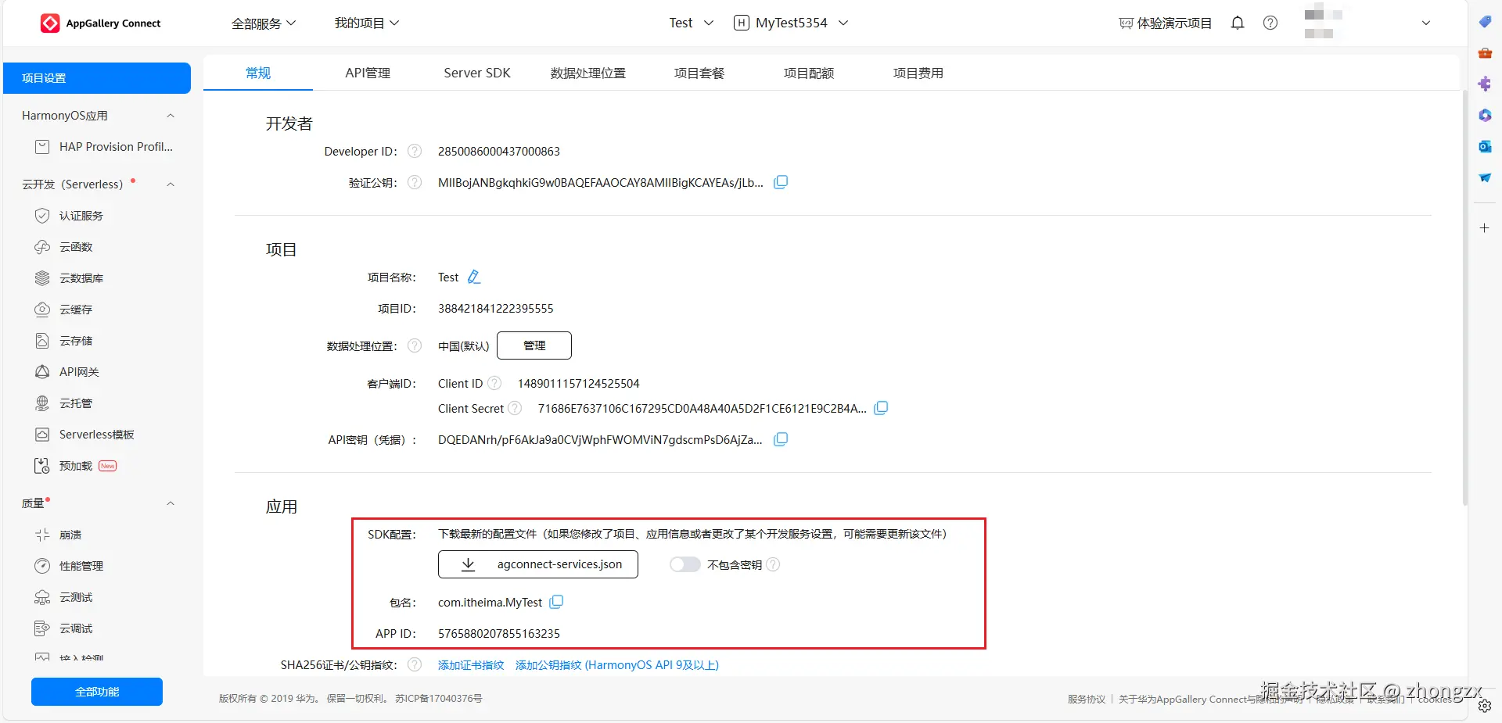Open 体验演示项目 link

(x=1166, y=23)
